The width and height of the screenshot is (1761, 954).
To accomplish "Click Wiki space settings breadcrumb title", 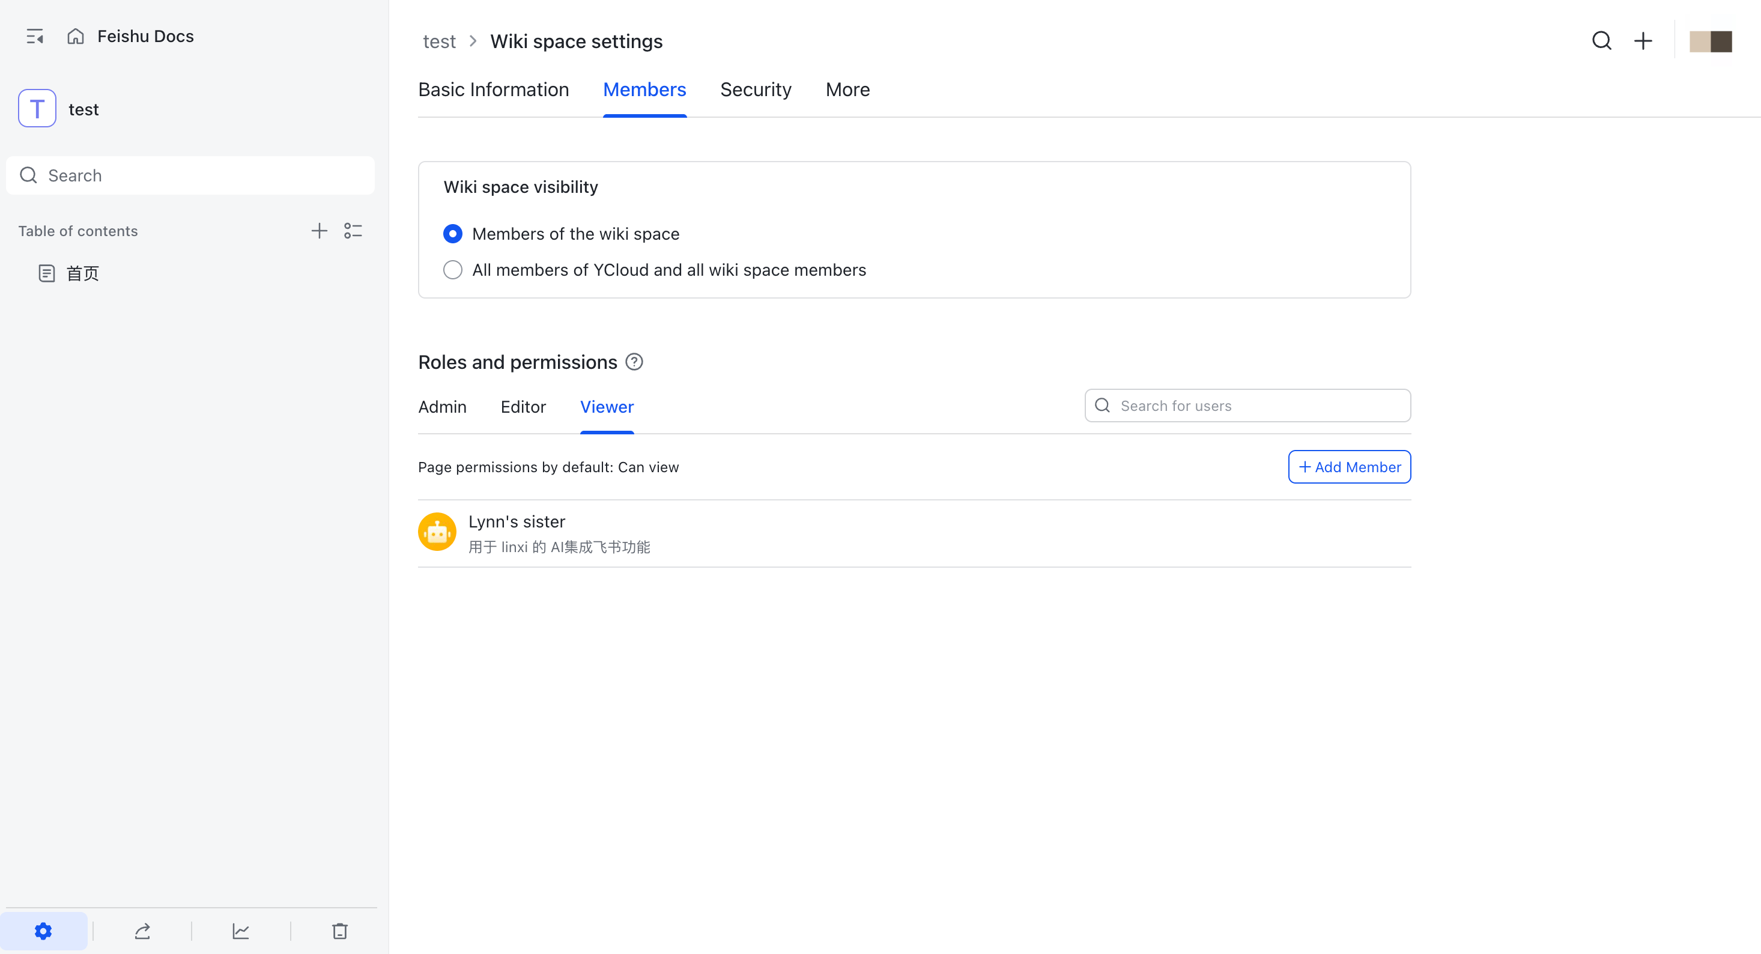I will 577,41.
